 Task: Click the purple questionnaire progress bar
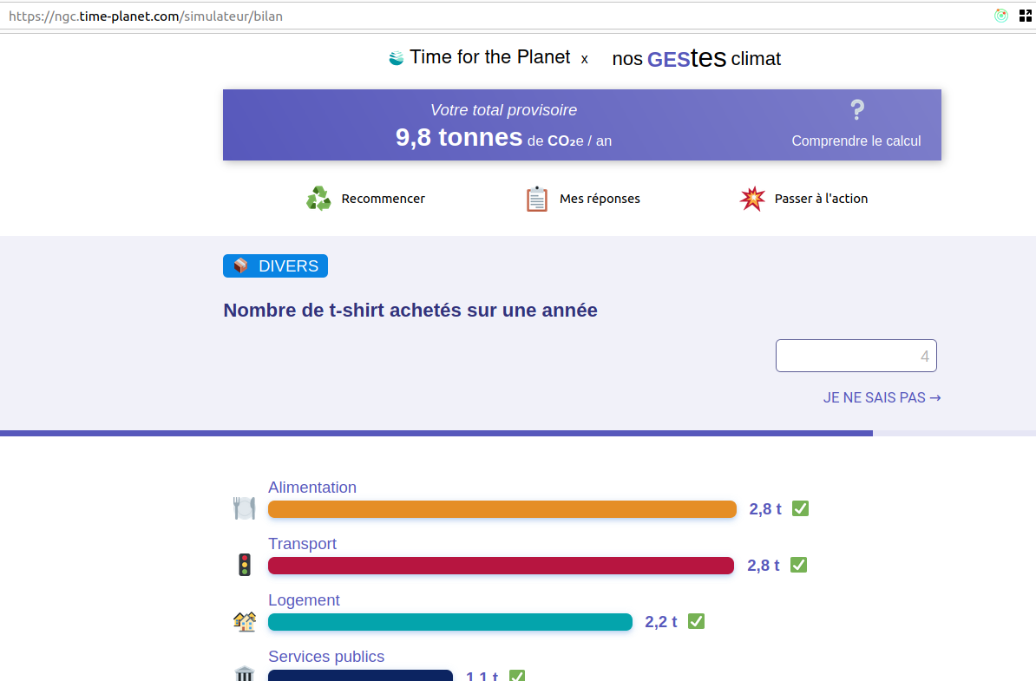[436, 433]
